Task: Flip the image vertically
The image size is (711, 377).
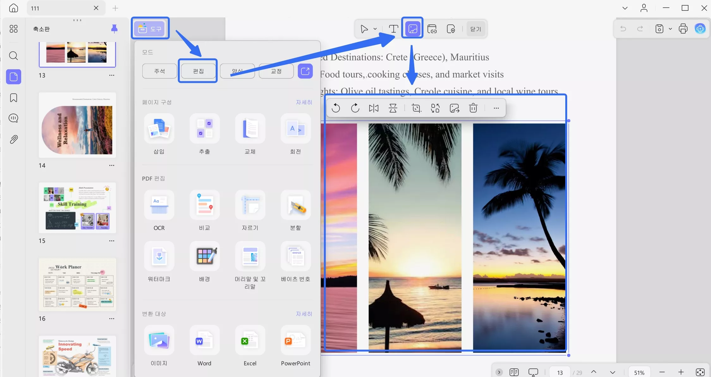Action: (393, 108)
